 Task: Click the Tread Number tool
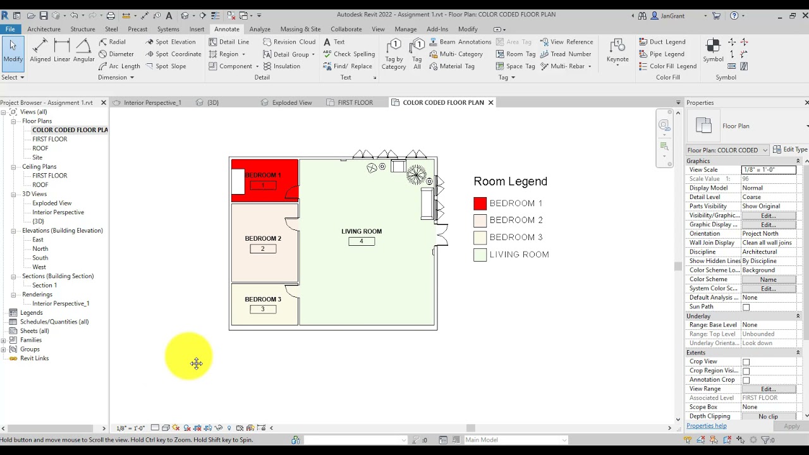coord(566,54)
